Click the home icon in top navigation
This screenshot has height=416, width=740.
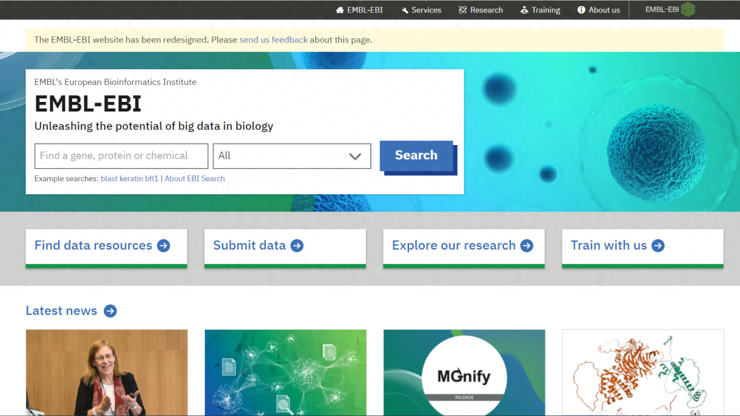[340, 10]
